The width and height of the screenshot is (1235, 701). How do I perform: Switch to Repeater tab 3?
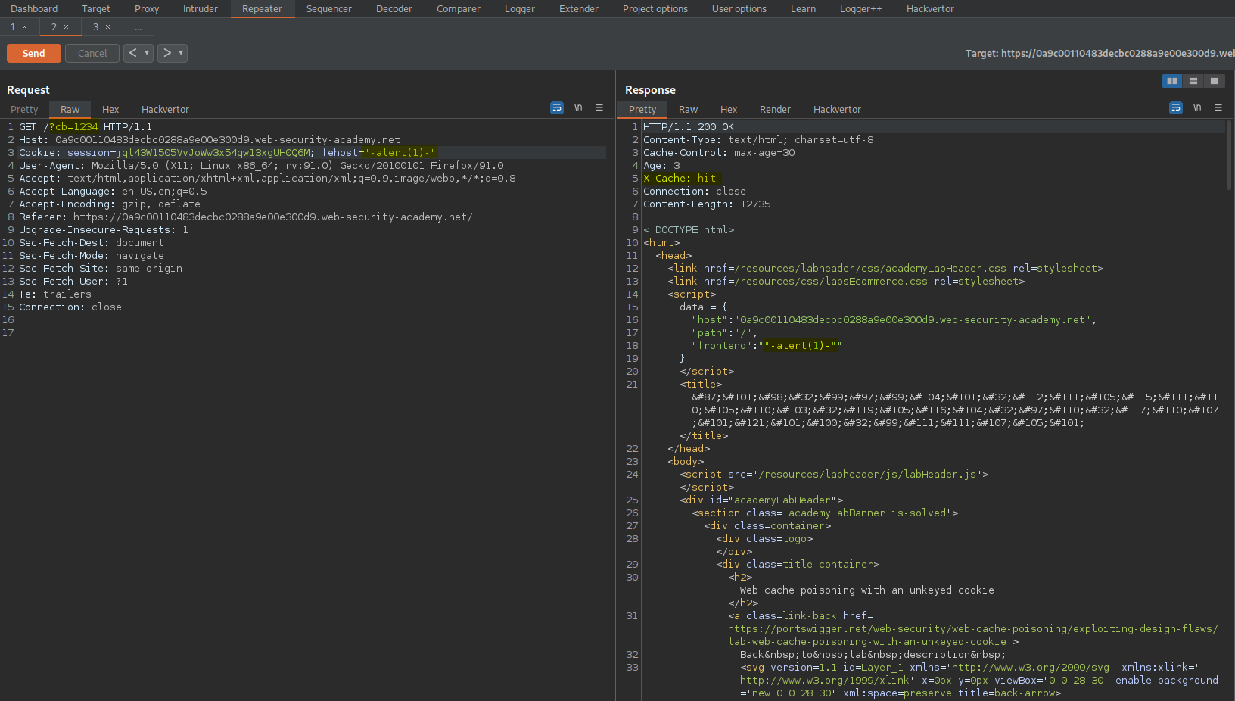(95, 27)
